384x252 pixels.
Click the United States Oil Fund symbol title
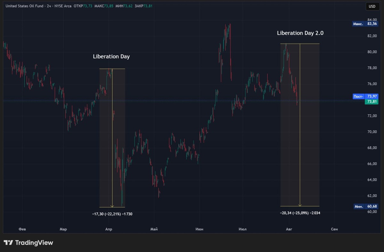[24, 6]
